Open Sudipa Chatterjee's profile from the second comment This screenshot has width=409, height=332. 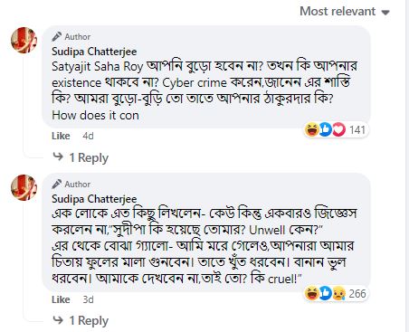pos(94,199)
